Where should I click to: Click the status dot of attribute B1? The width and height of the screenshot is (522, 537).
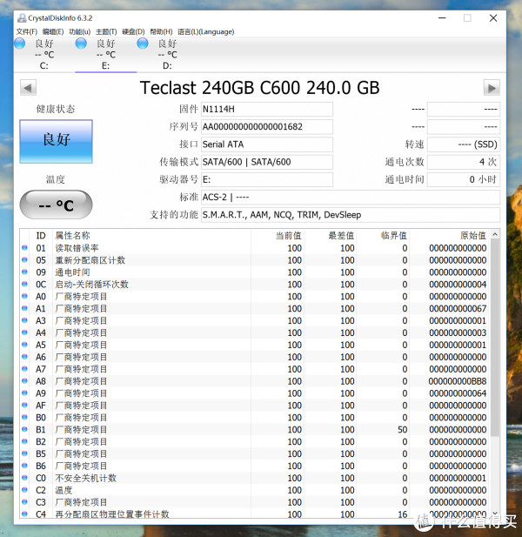pyautogui.click(x=24, y=429)
